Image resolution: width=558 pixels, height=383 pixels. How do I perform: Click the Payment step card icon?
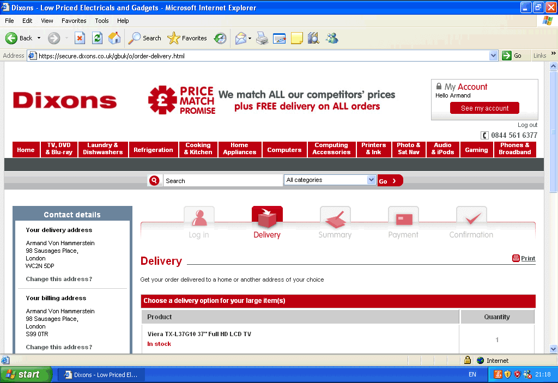[404, 218]
